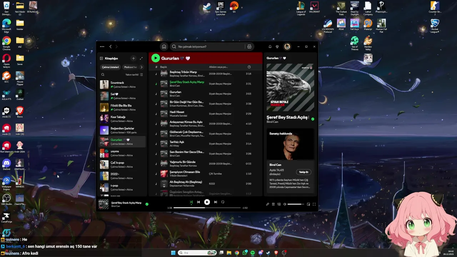This screenshot has height=257, width=457.
Task: Toggle liked check in now-playing bar
Action: 147,204
